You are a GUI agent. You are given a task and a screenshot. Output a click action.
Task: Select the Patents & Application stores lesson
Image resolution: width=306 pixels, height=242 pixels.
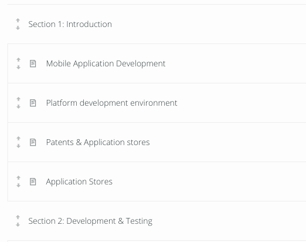[98, 142]
